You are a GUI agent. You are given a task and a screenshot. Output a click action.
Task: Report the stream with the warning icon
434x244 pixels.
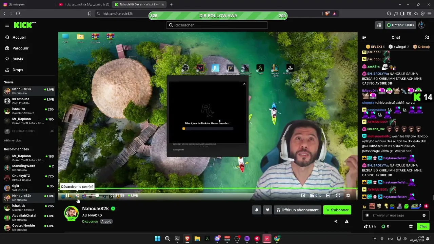click(347, 221)
